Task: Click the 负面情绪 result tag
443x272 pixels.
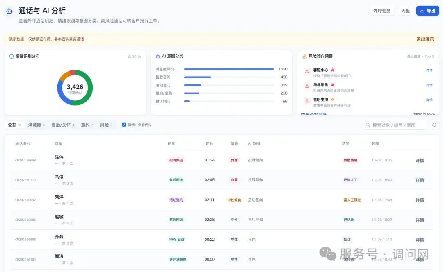Action: click(x=350, y=160)
